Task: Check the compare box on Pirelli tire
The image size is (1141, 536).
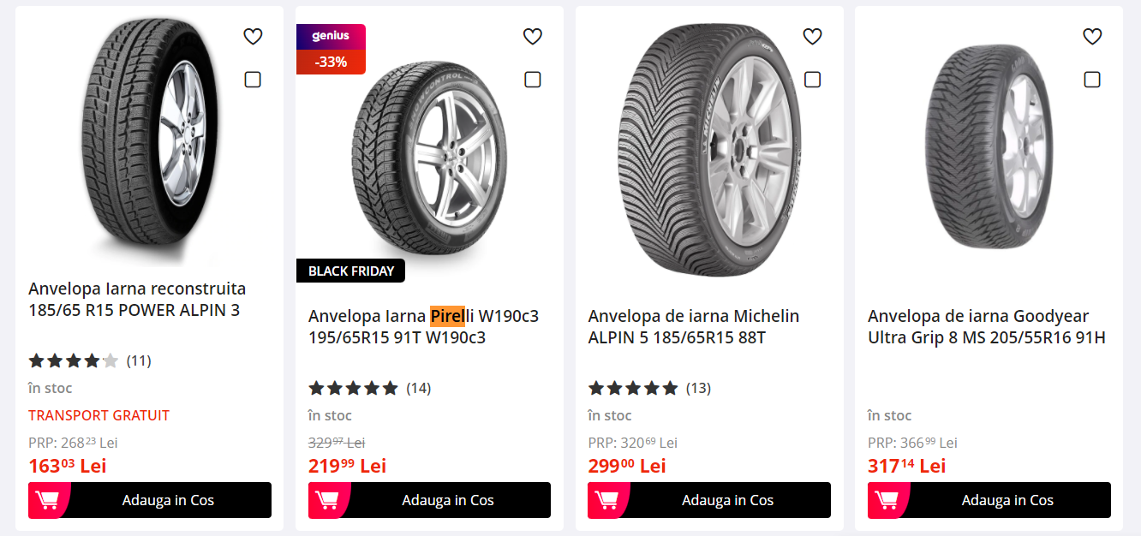Action: pos(533,80)
